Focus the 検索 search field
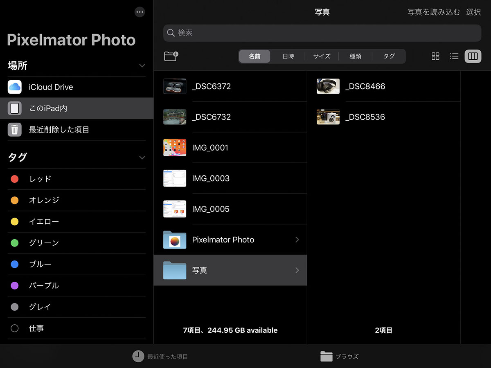Image resolution: width=491 pixels, height=368 pixels. tap(322, 33)
